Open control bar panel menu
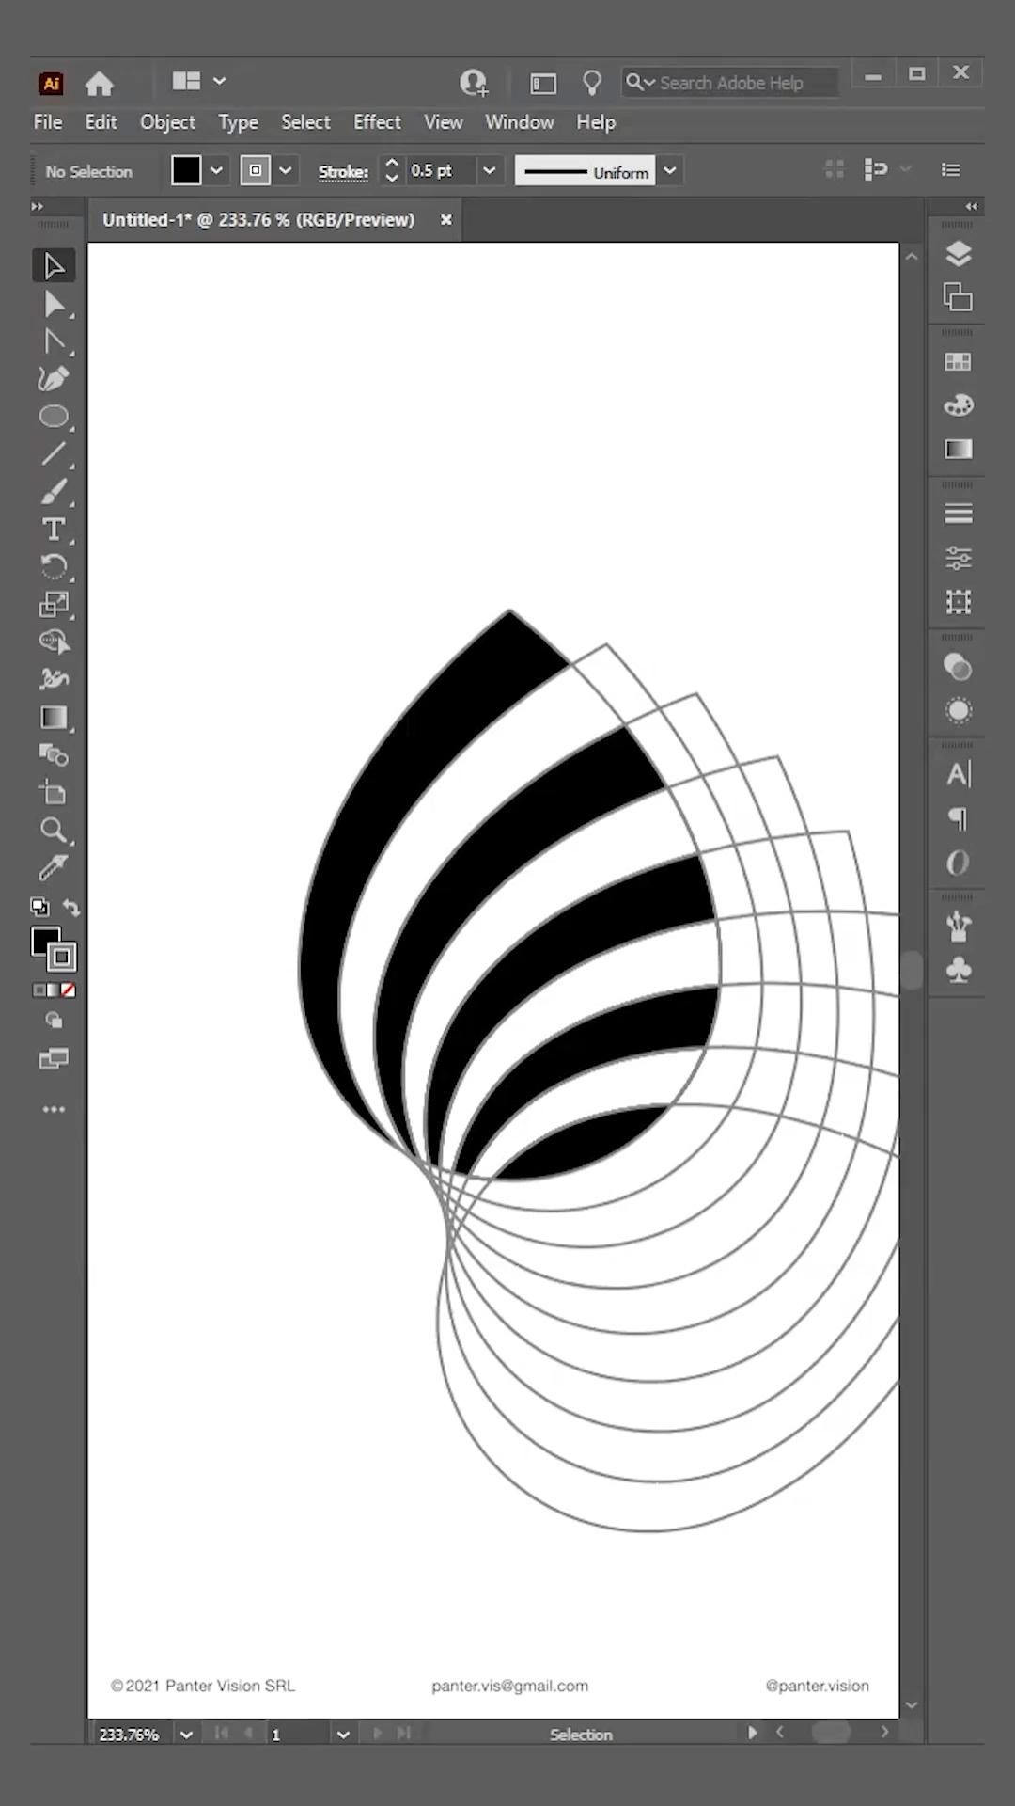Image resolution: width=1015 pixels, height=1806 pixels. pyautogui.click(x=951, y=170)
